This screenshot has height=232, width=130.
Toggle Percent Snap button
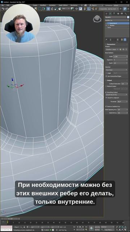point(93,9)
